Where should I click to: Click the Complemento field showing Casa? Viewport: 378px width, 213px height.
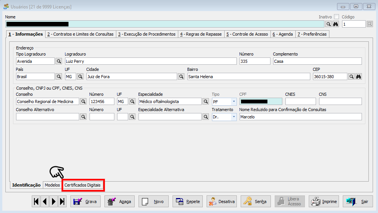(x=317, y=61)
